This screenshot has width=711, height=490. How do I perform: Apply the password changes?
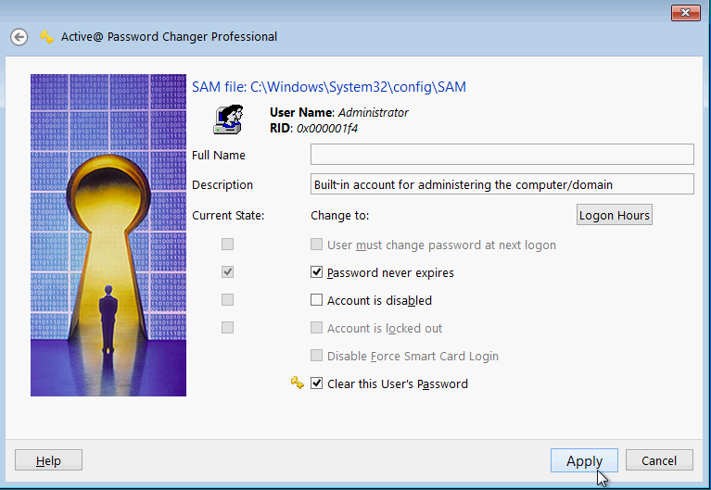click(584, 460)
